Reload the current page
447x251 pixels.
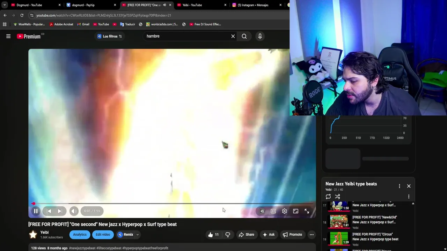[x=22, y=15]
